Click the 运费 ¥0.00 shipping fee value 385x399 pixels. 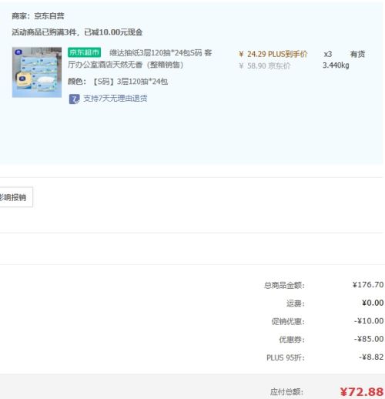click(373, 303)
